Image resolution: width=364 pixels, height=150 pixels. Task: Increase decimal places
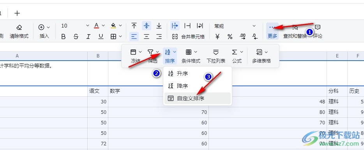[242, 37]
